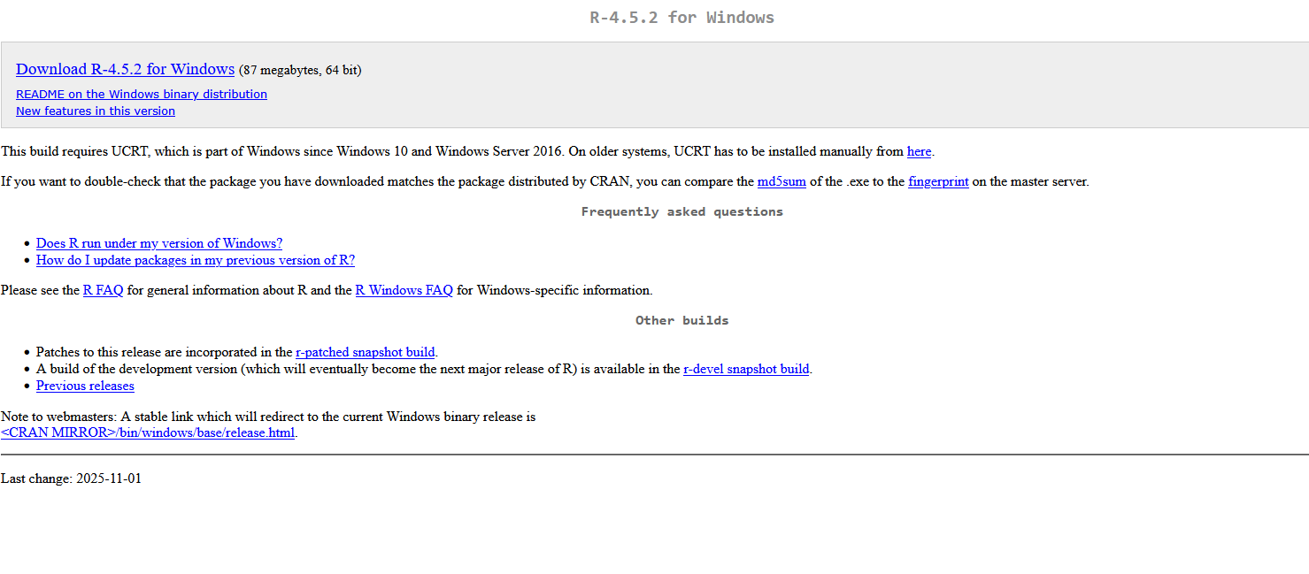
Task: Click the 'Note to webmasters' paragraph text
Action: [268, 424]
